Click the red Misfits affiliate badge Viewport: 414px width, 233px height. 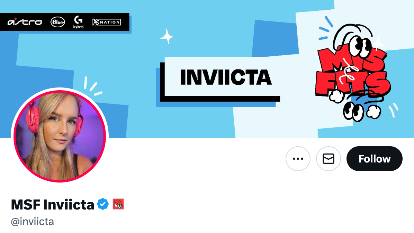pos(118,204)
